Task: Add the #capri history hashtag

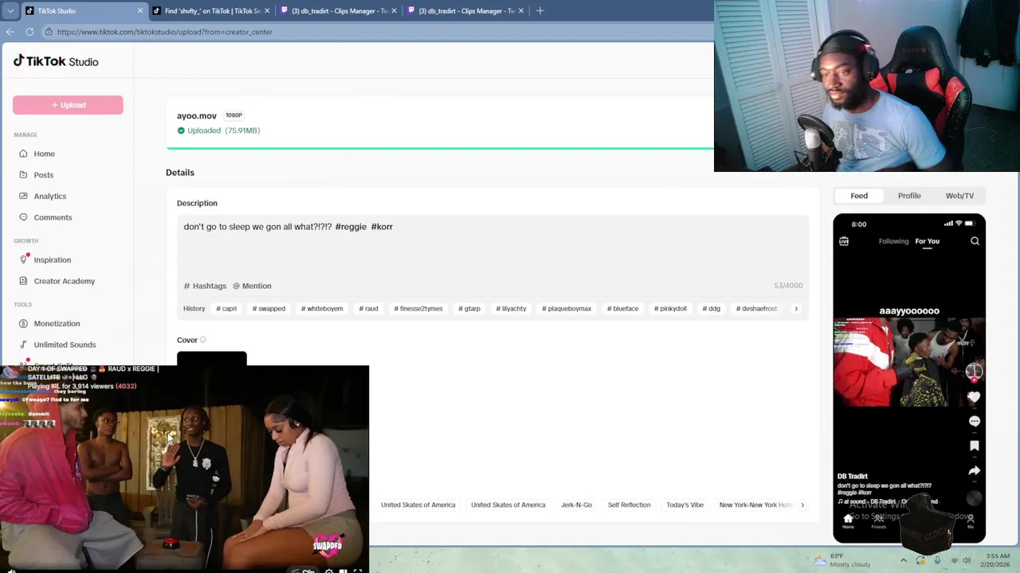Action: (226, 309)
